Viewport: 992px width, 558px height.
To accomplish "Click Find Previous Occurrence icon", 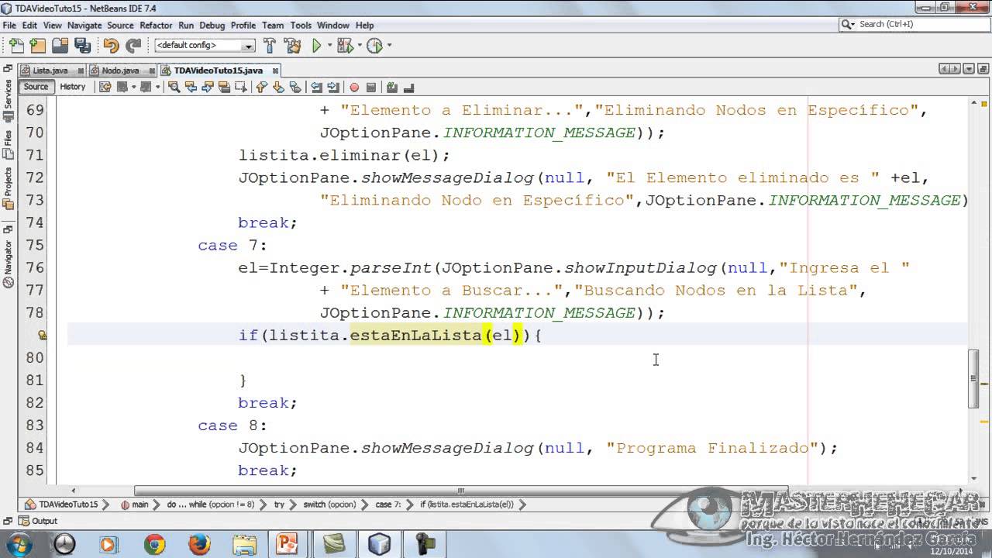I will pyautogui.click(x=191, y=87).
